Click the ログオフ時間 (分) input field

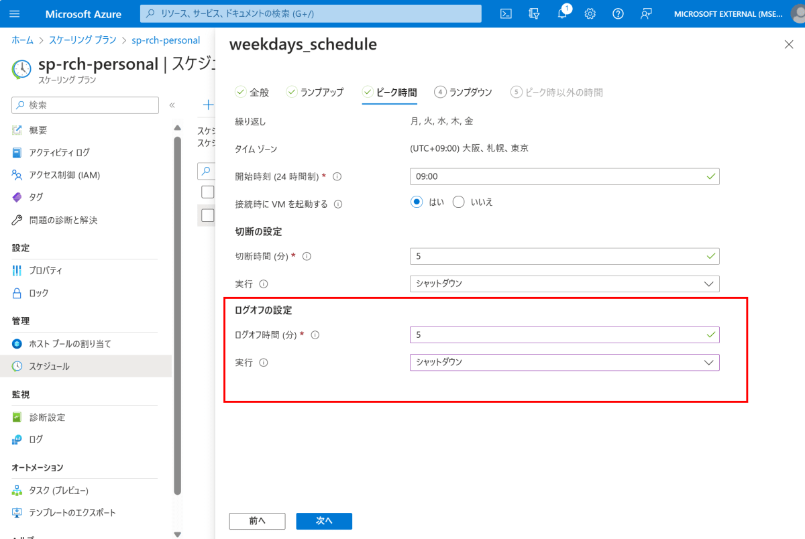pos(564,335)
